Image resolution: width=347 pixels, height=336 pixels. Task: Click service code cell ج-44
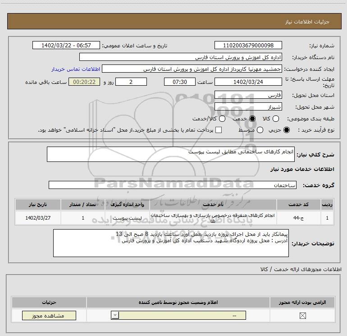tap(298, 218)
